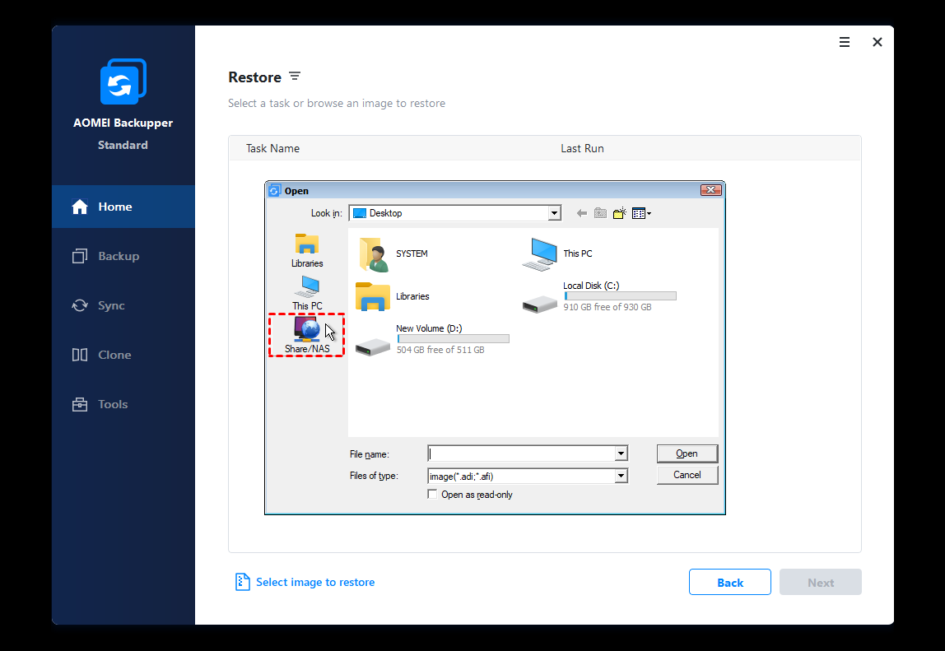Click Select image to restore link
This screenshot has width=945, height=651.
[305, 583]
